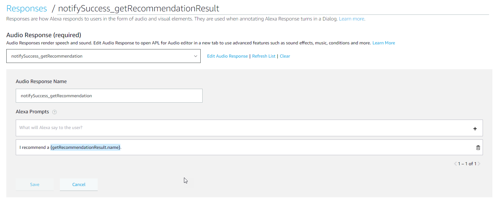Viewport: 499px width, 203px height.
Task: Click the Edit Audio Response link
Action: tap(227, 56)
